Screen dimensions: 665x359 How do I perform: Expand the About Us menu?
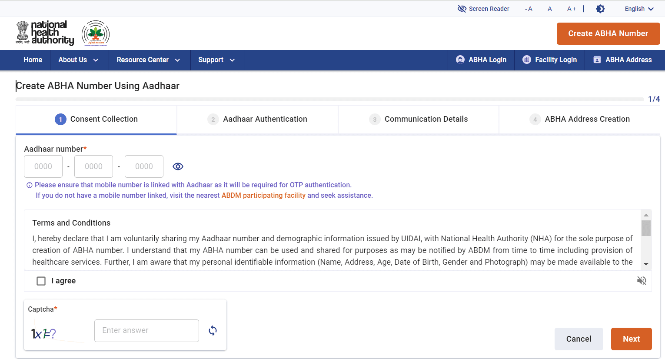click(x=79, y=60)
